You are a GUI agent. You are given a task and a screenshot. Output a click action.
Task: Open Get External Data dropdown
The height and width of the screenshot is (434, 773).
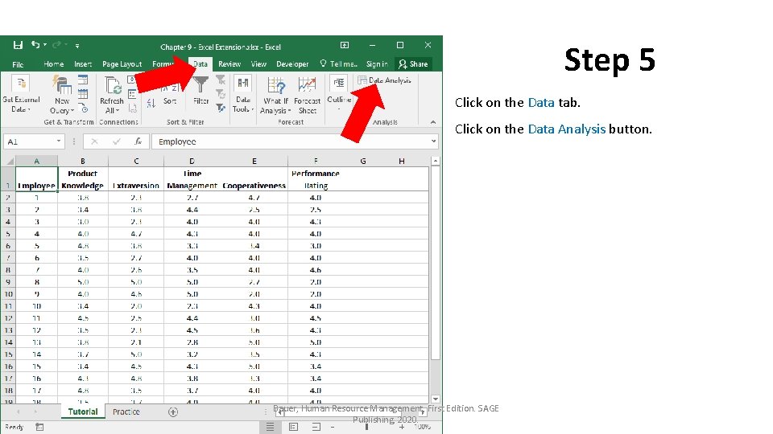(21, 95)
